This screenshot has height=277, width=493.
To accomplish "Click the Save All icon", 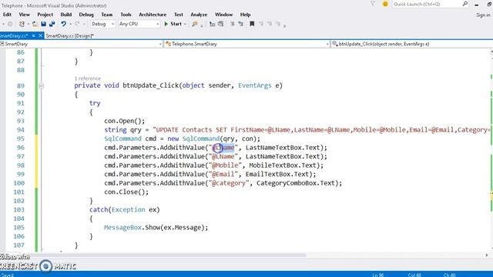I will [x=52, y=24].
